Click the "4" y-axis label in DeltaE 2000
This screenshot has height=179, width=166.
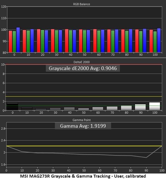point(4,92)
